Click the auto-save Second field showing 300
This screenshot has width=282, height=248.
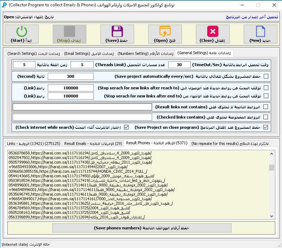pos(71,76)
